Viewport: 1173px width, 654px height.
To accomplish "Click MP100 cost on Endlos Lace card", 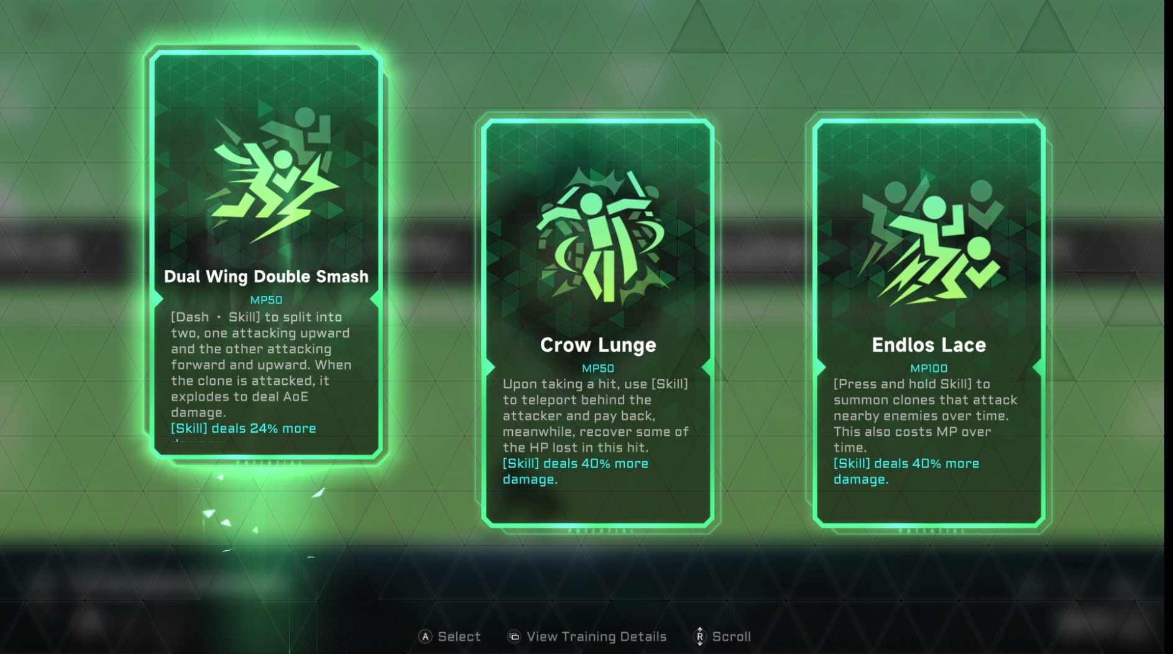I will click(x=929, y=368).
